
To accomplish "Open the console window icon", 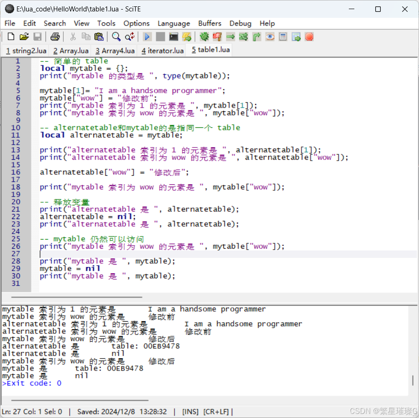I will 174,37.
